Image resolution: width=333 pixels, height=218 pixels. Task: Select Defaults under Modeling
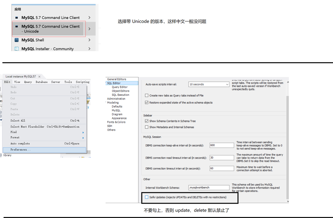pyautogui.click(x=117, y=106)
